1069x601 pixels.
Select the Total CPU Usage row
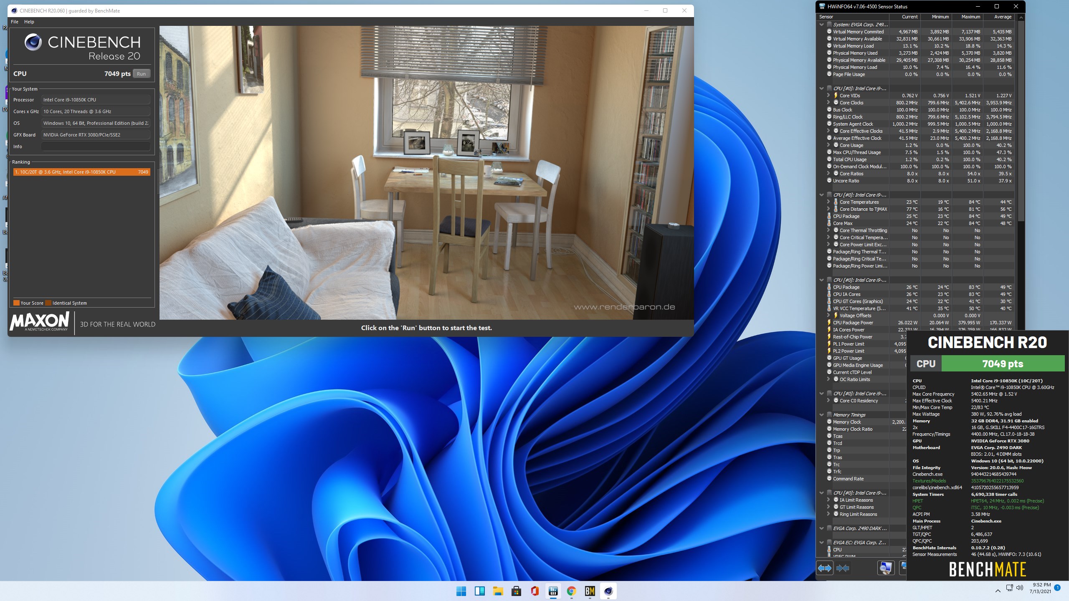915,159
